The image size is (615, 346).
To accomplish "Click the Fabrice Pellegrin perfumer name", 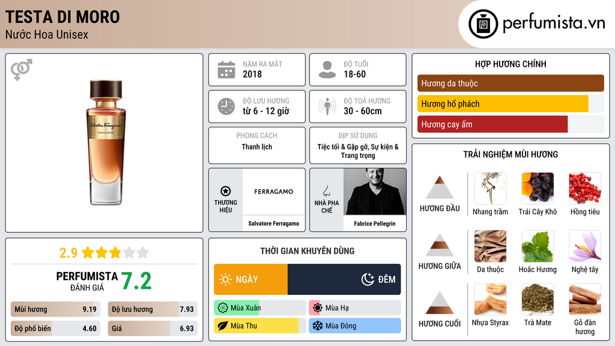I will 375,223.
